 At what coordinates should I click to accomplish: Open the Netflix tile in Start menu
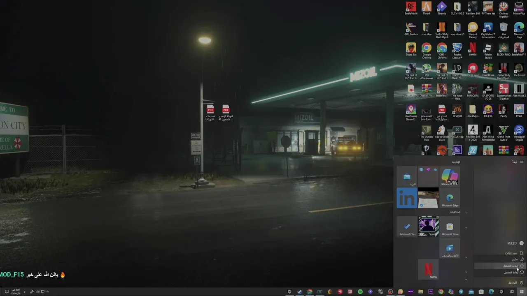(x=428, y=269)
